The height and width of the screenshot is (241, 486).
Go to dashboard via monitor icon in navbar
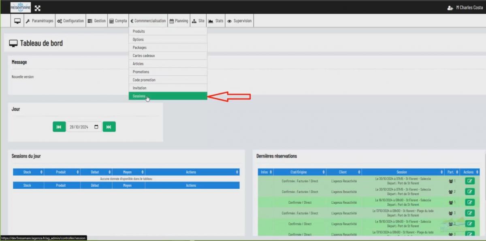17,21
